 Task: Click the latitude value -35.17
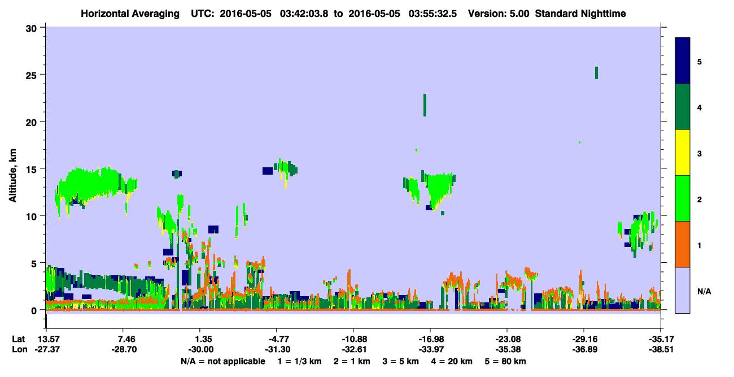pyautogui.click(x=660, y=339)
